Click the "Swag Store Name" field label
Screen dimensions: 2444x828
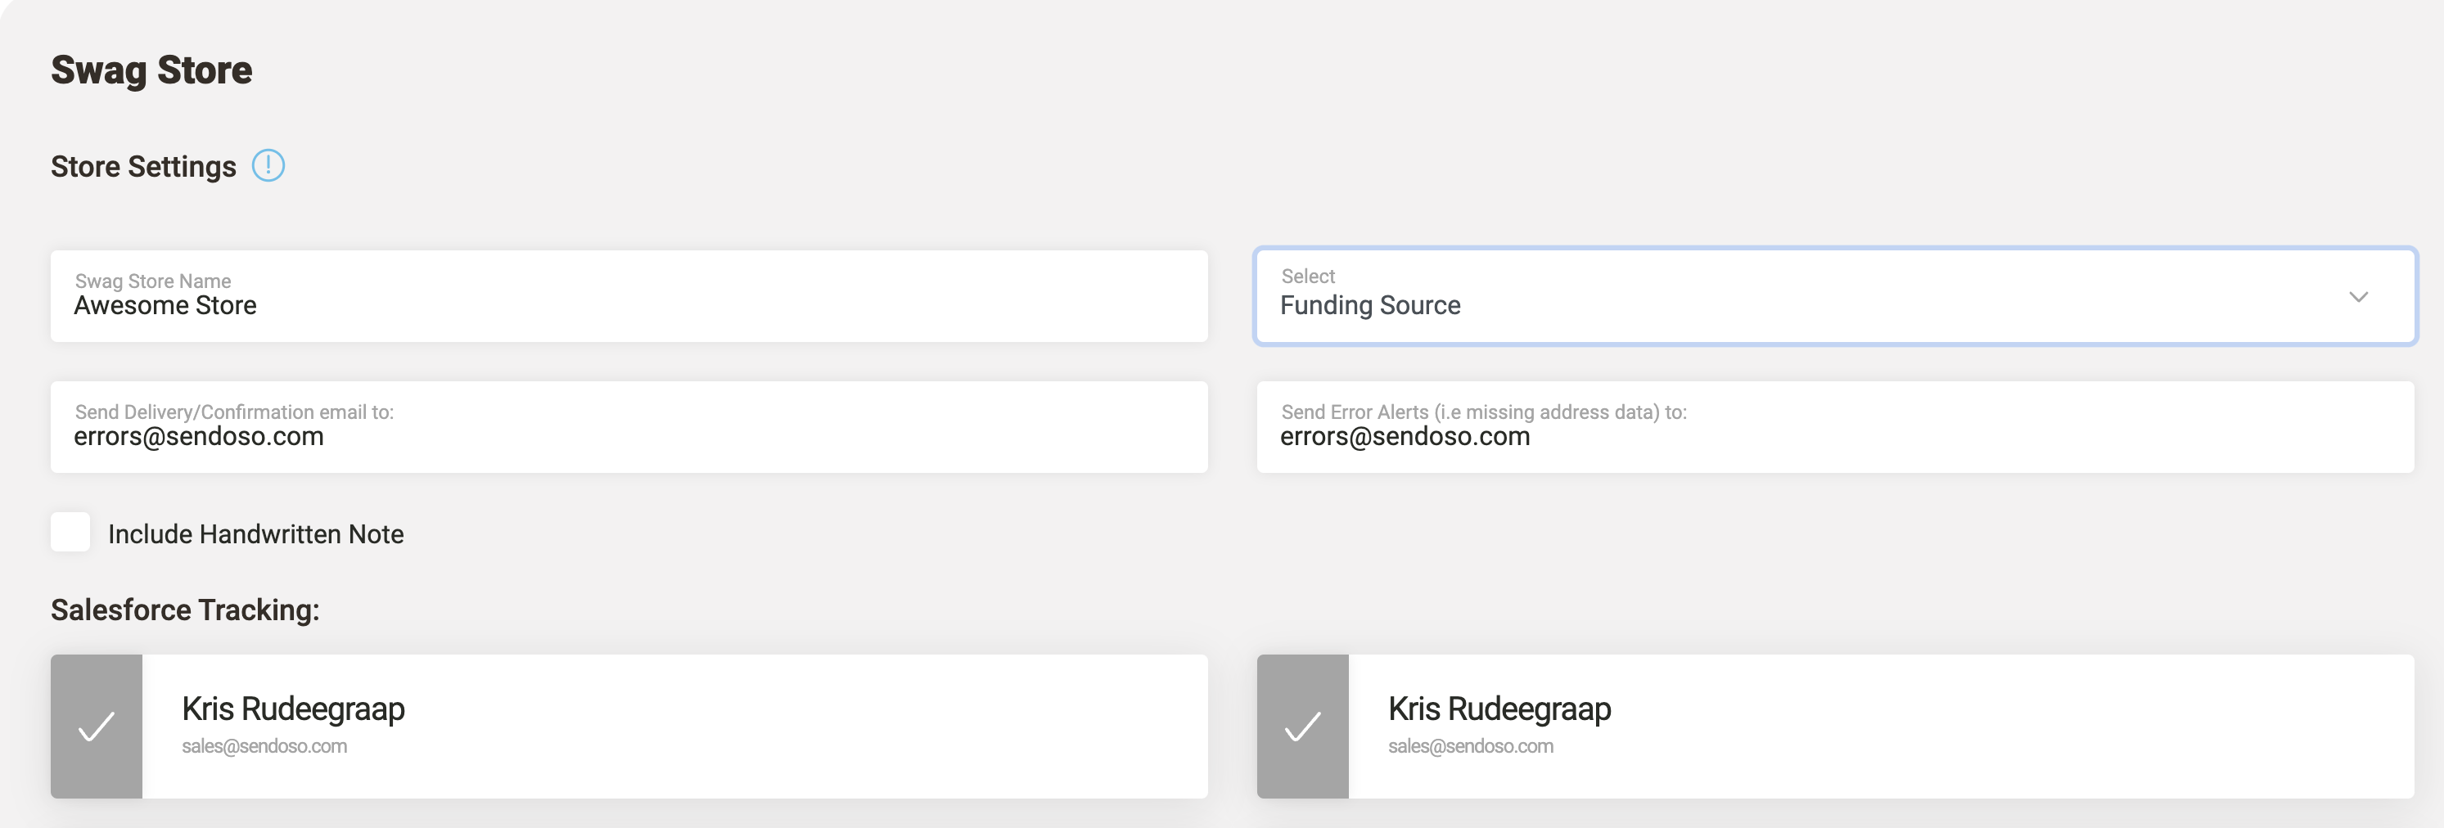pos(153,281)
